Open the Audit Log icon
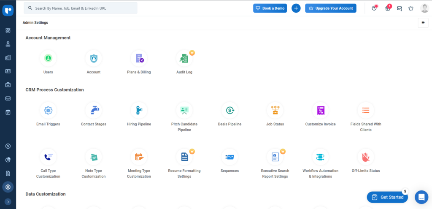This screenshot has width=432, height=209. point(184,58)
